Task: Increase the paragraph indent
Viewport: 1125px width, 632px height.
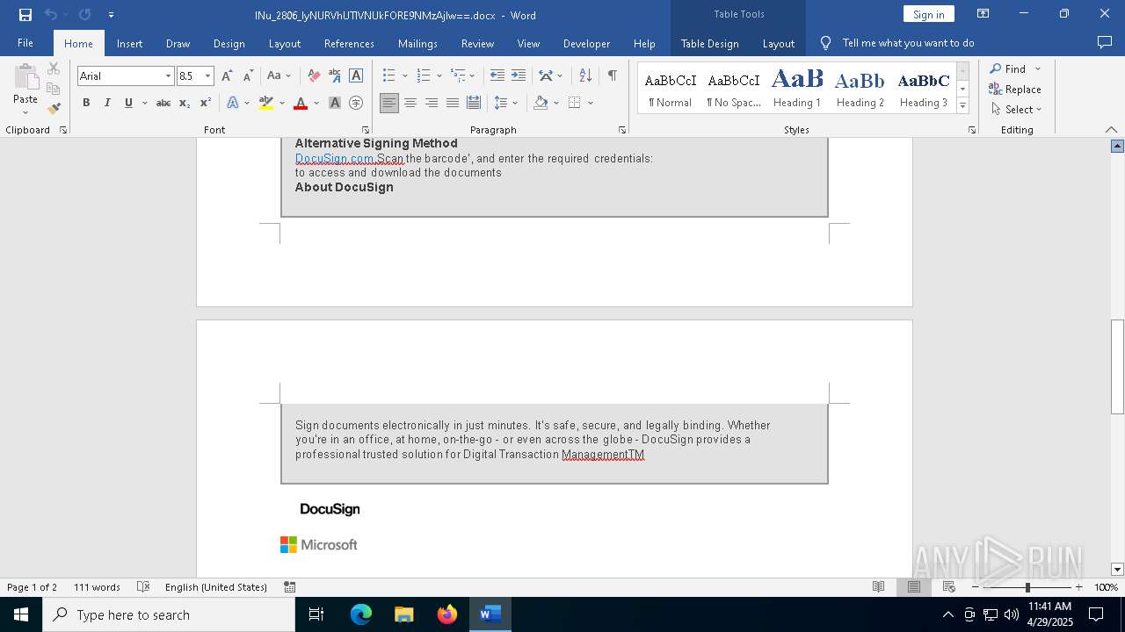Action: click(519, 75)
